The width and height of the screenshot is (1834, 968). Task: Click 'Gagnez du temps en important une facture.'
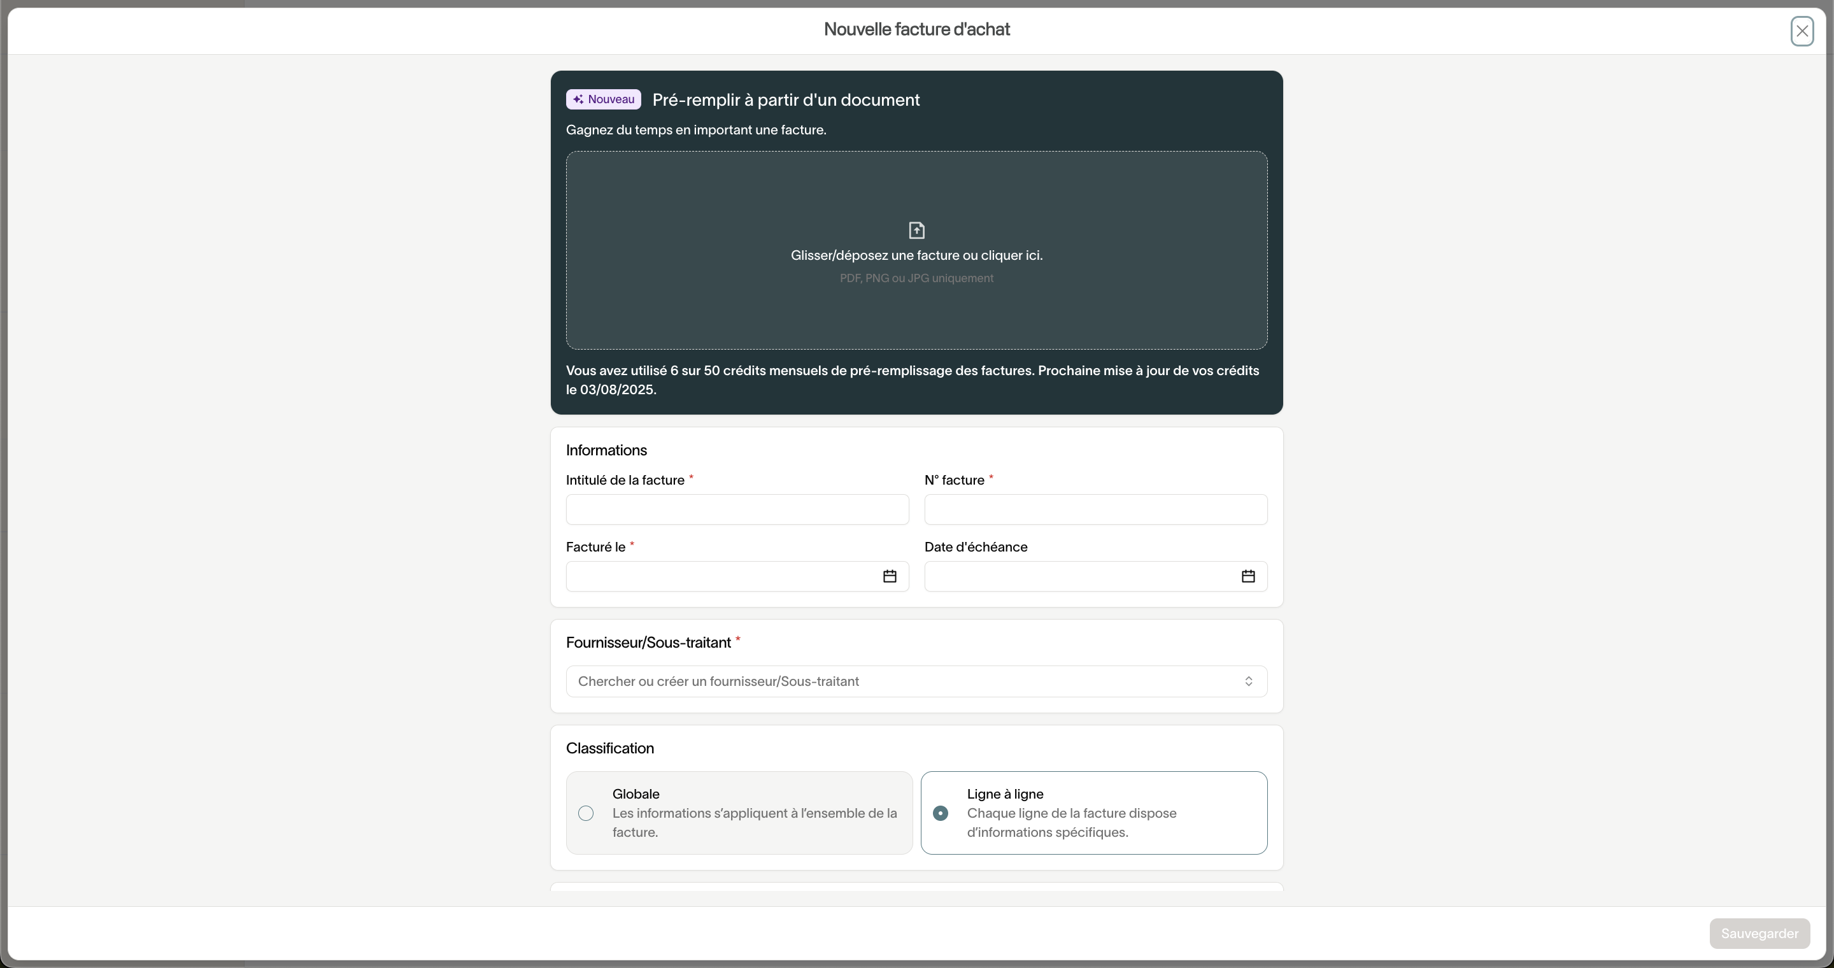coord(695,129)
